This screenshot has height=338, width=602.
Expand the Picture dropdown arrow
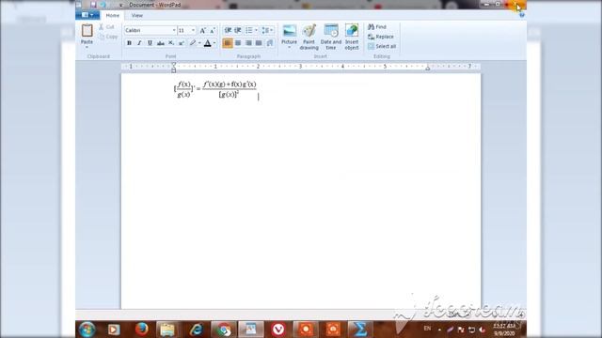289,47
